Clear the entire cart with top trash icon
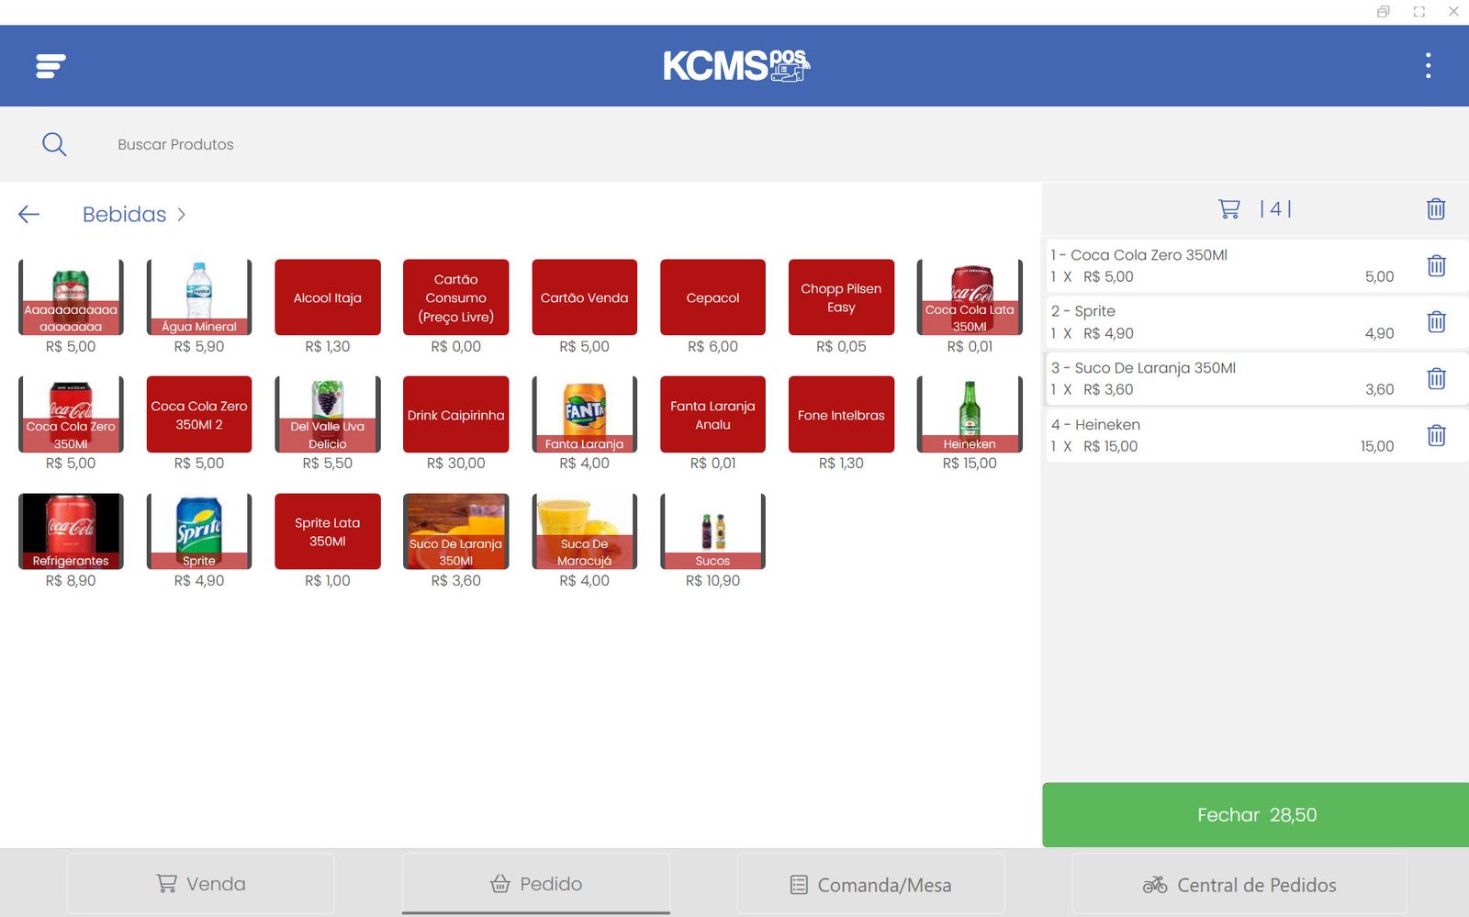Screen dimensions: 1469x917 coord(1437,209)
